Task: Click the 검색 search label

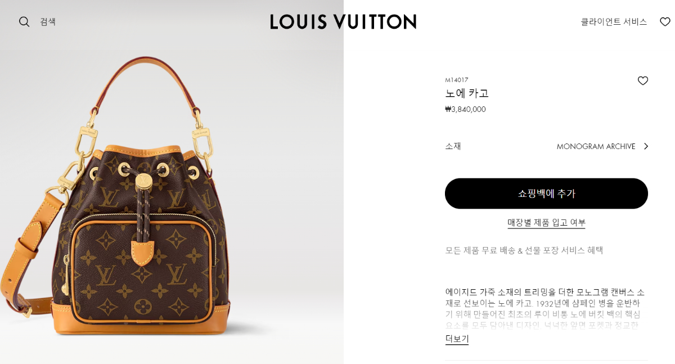Action: pyautogui.click(x=48, y=22)
